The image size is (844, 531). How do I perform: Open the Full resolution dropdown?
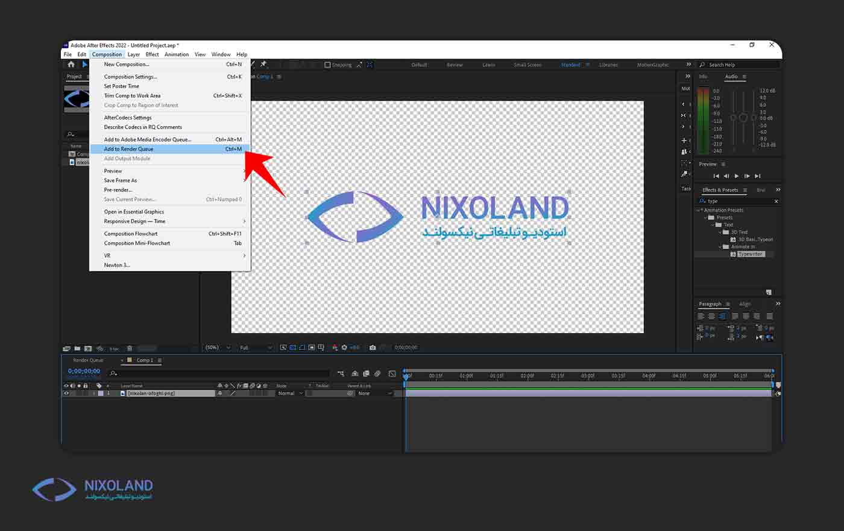point(256,348)
